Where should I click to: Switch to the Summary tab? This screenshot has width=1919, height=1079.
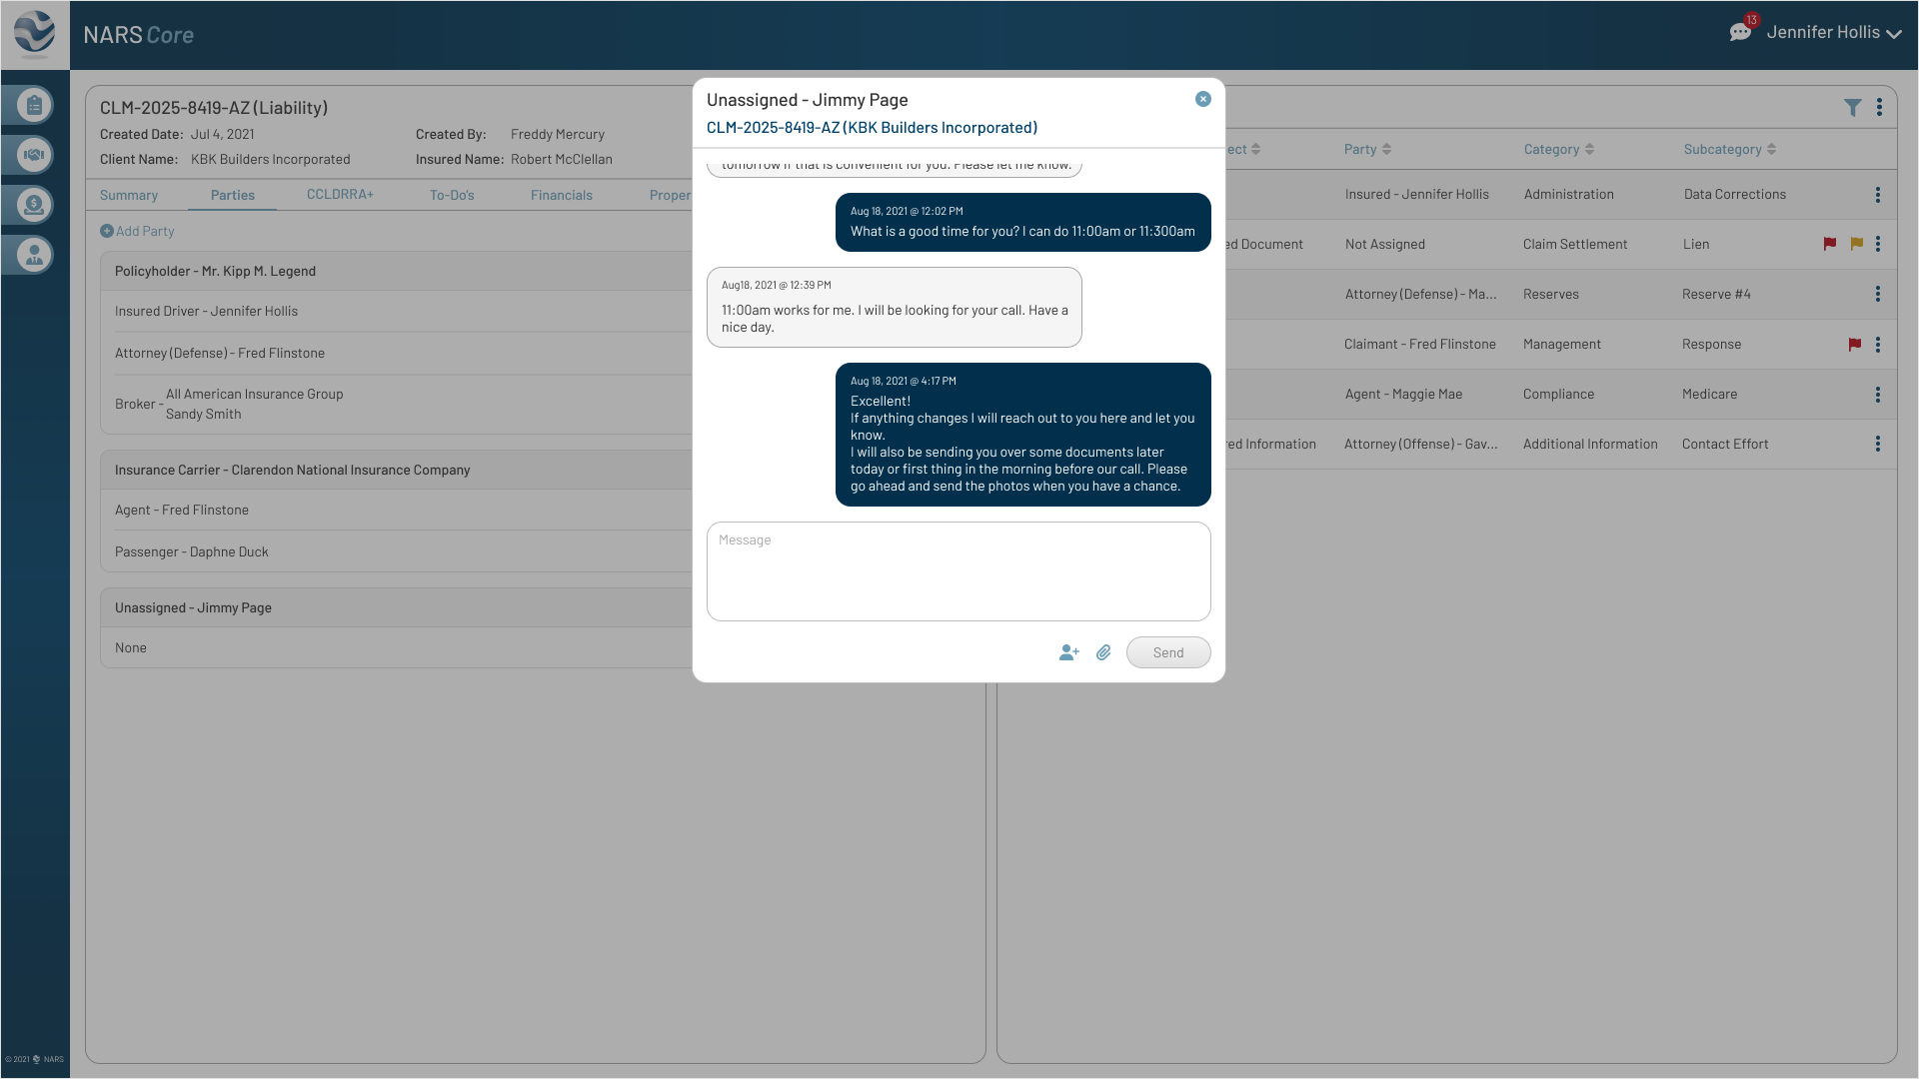[x=128, y=195]
